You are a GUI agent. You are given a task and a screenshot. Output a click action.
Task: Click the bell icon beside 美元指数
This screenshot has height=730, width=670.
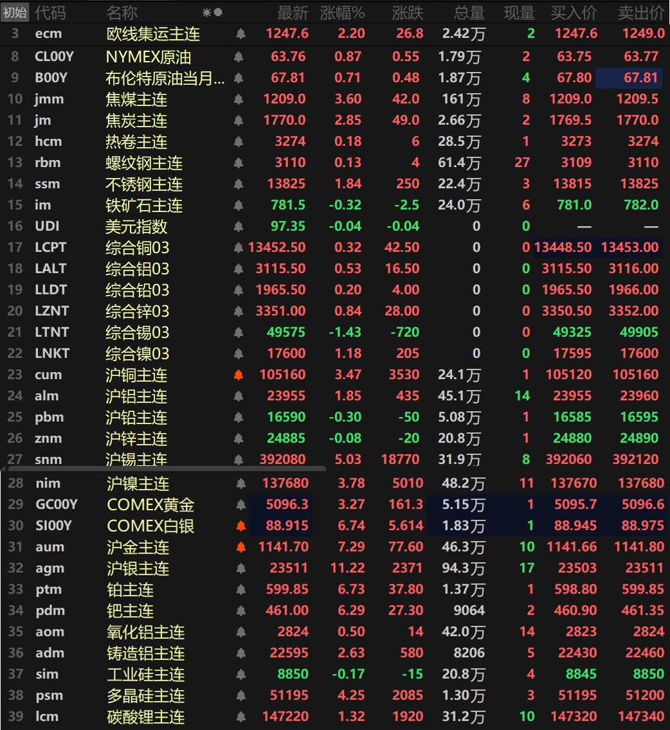click(240, 226)
